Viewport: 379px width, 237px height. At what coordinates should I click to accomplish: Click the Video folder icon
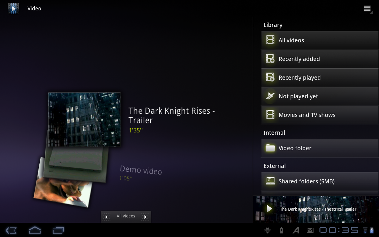pyautogui.click(x=270, y=148)
